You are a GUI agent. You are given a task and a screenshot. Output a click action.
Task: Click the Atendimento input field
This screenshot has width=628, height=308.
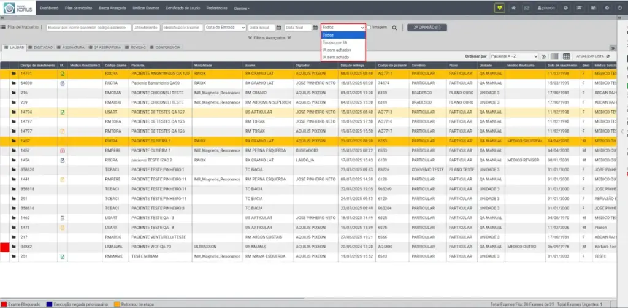pos(147,28)
